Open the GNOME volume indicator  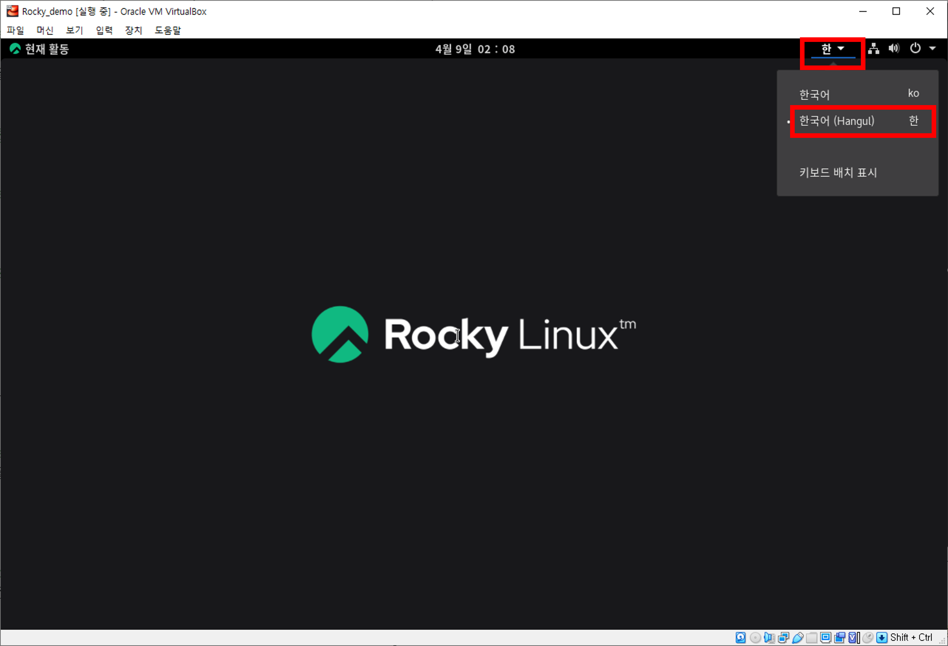click(894, 48)
